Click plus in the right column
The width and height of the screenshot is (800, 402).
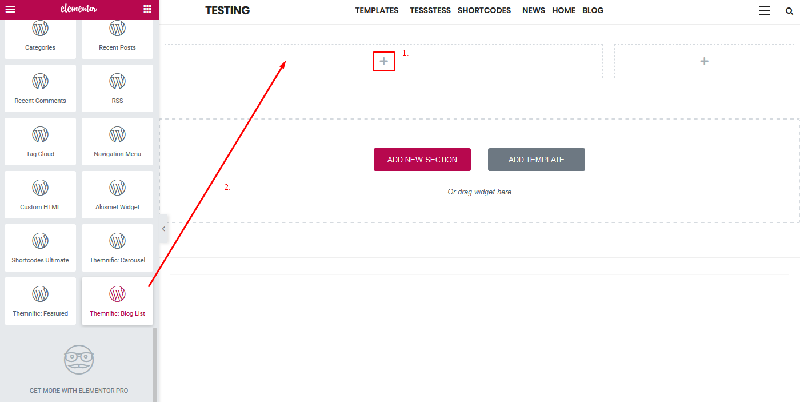tap(704, 61)
